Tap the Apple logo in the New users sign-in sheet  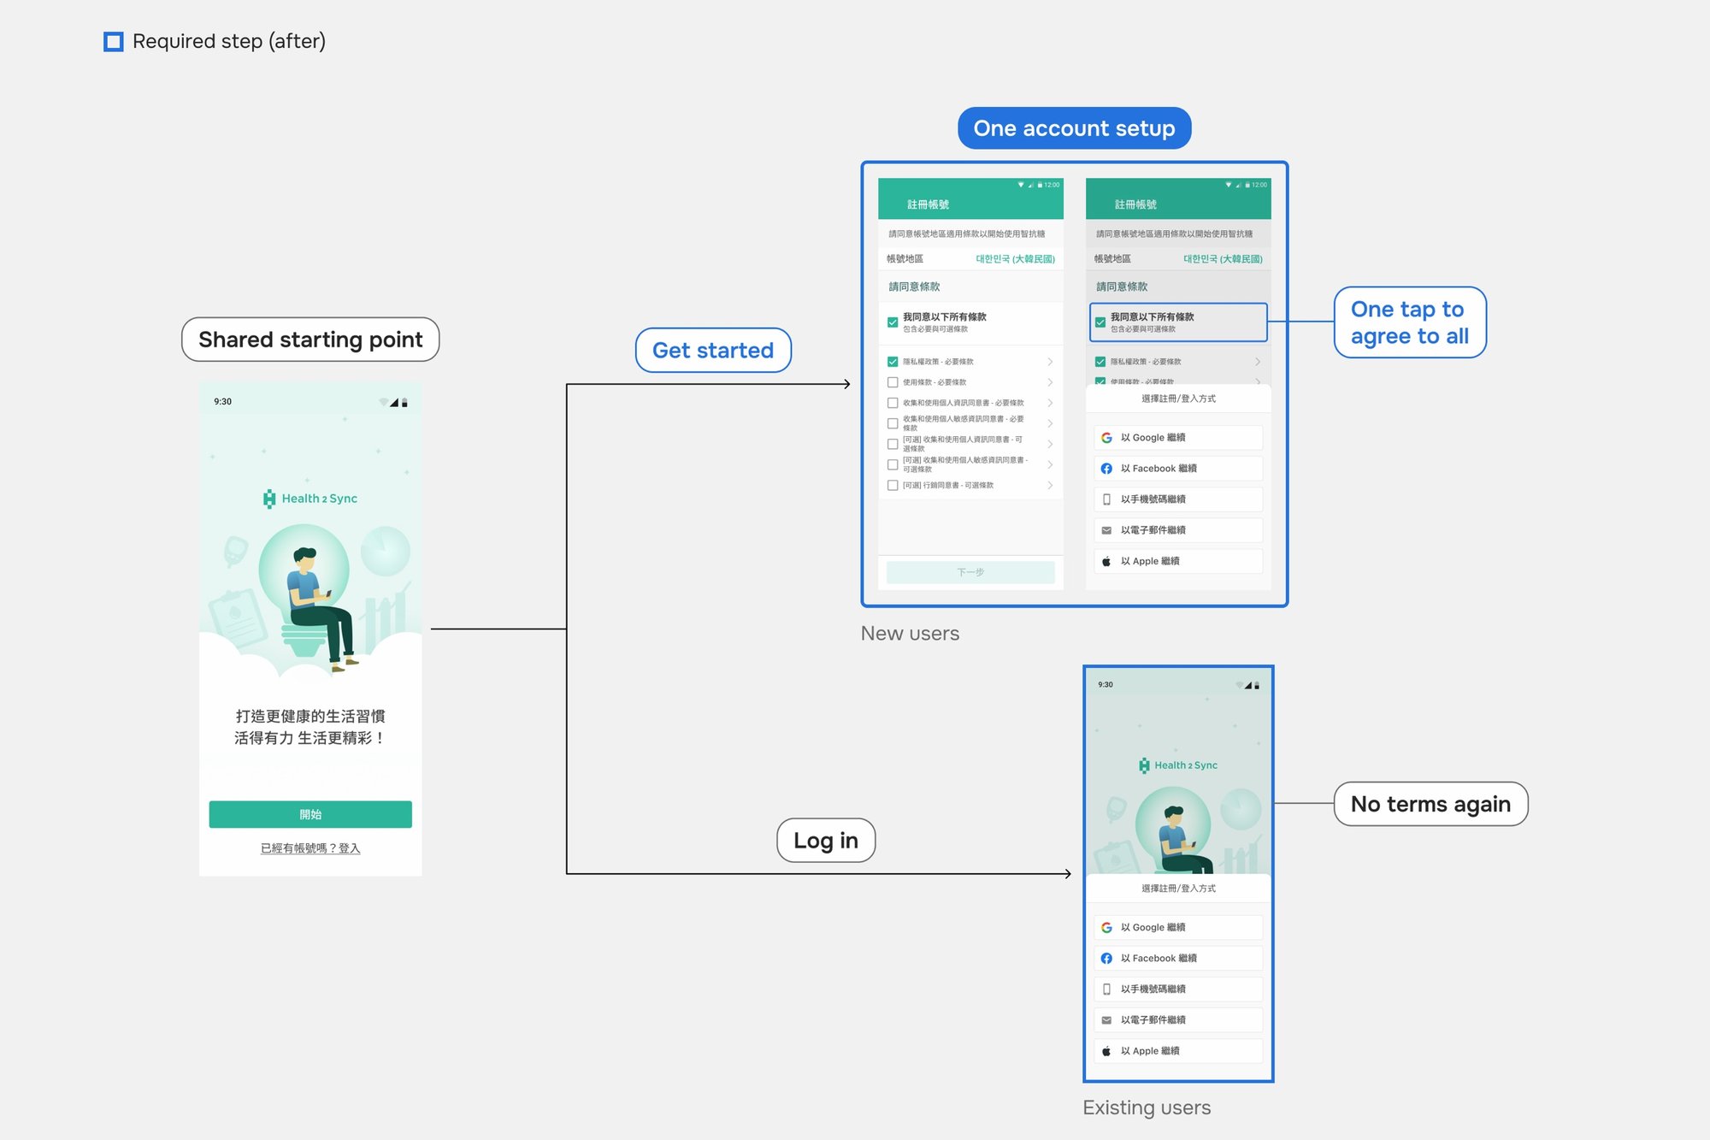(x=1106, y=561)
